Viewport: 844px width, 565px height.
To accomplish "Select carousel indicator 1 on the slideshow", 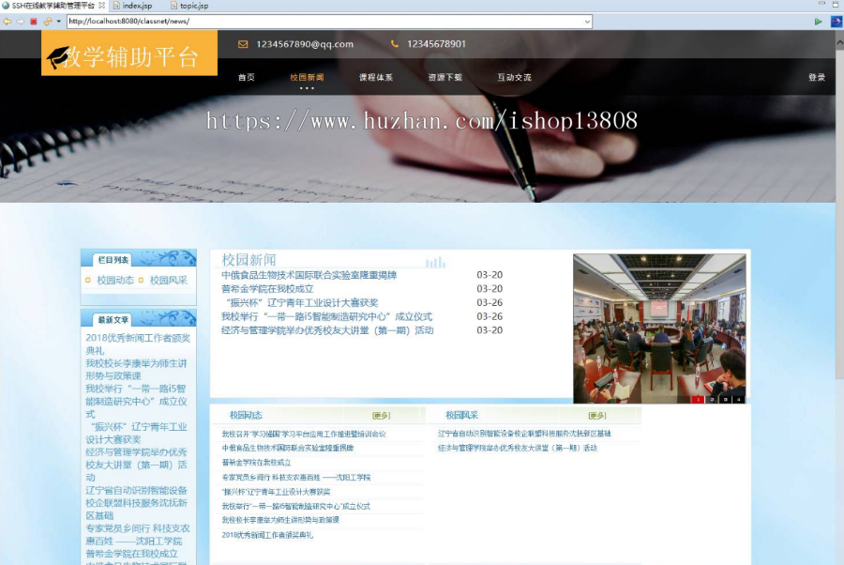I will tap(698, 399).
